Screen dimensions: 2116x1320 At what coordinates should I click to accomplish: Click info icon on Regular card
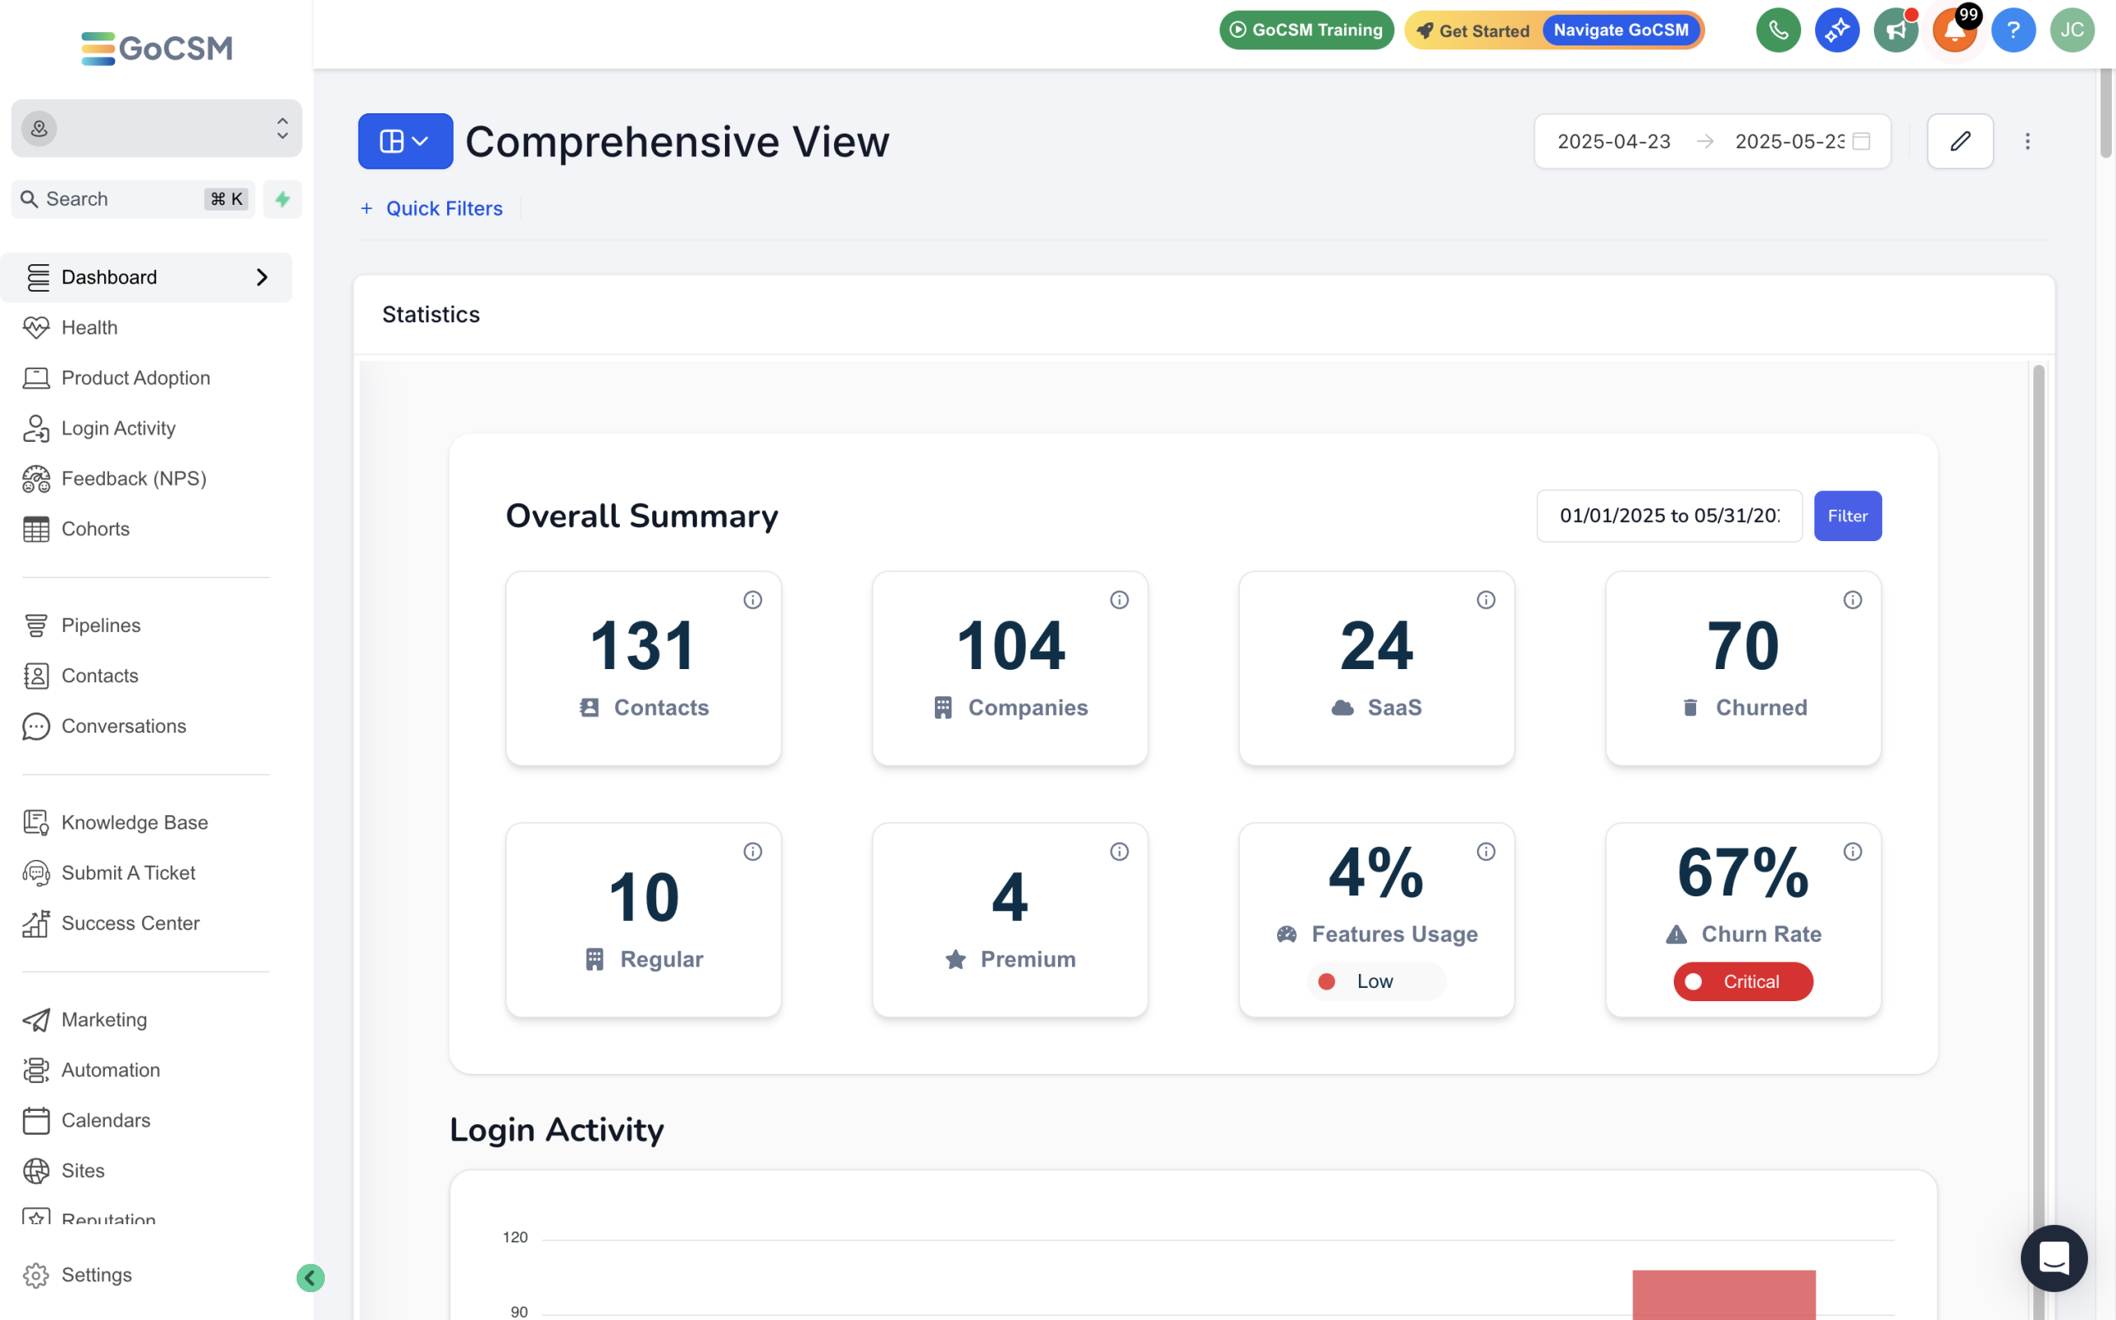pyautogui.click(x=752, y=851)
